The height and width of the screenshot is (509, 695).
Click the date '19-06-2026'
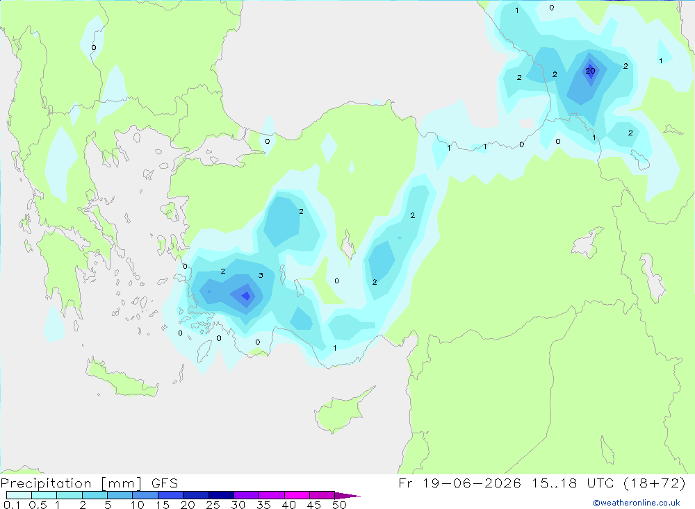point(472,483)
